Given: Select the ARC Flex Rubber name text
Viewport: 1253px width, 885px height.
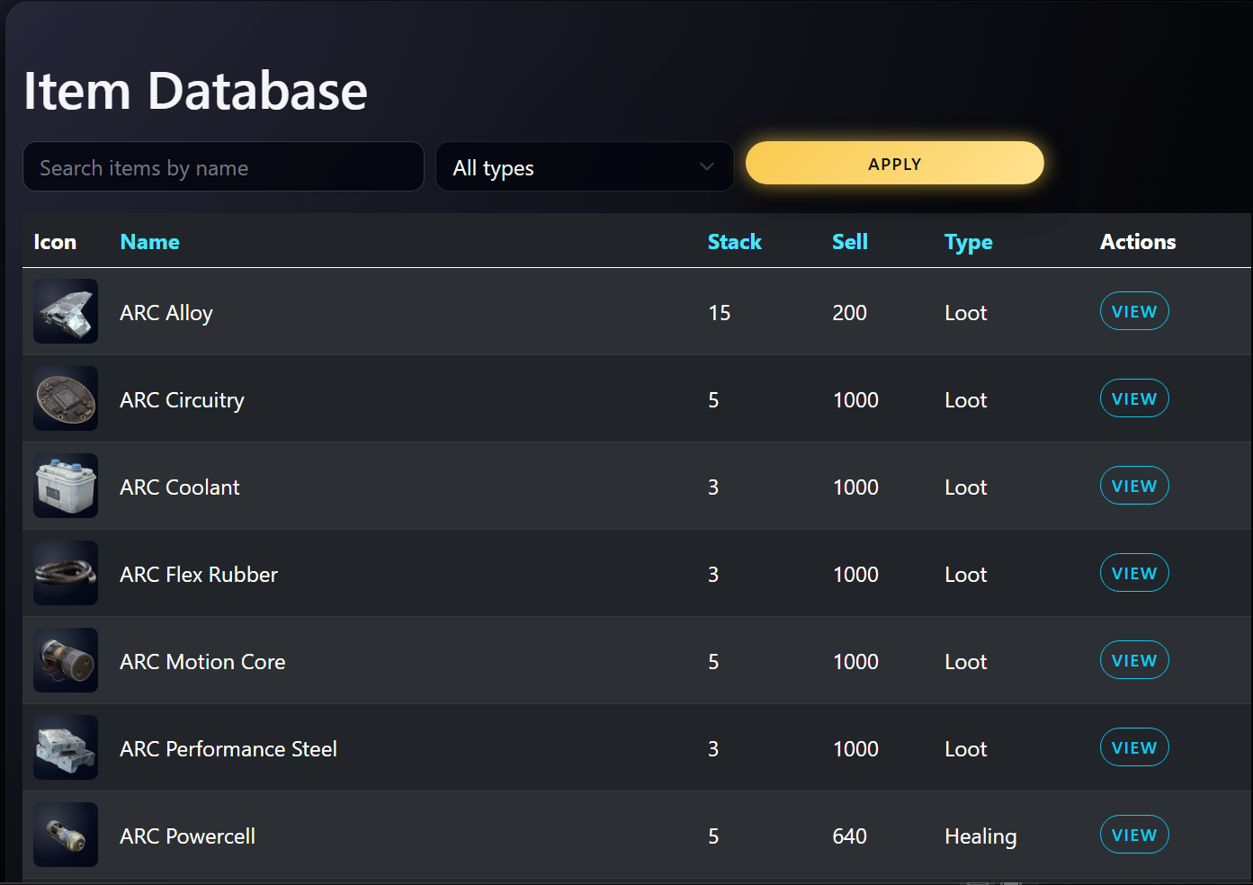Looking at the screenshot, I should (199, 575).
